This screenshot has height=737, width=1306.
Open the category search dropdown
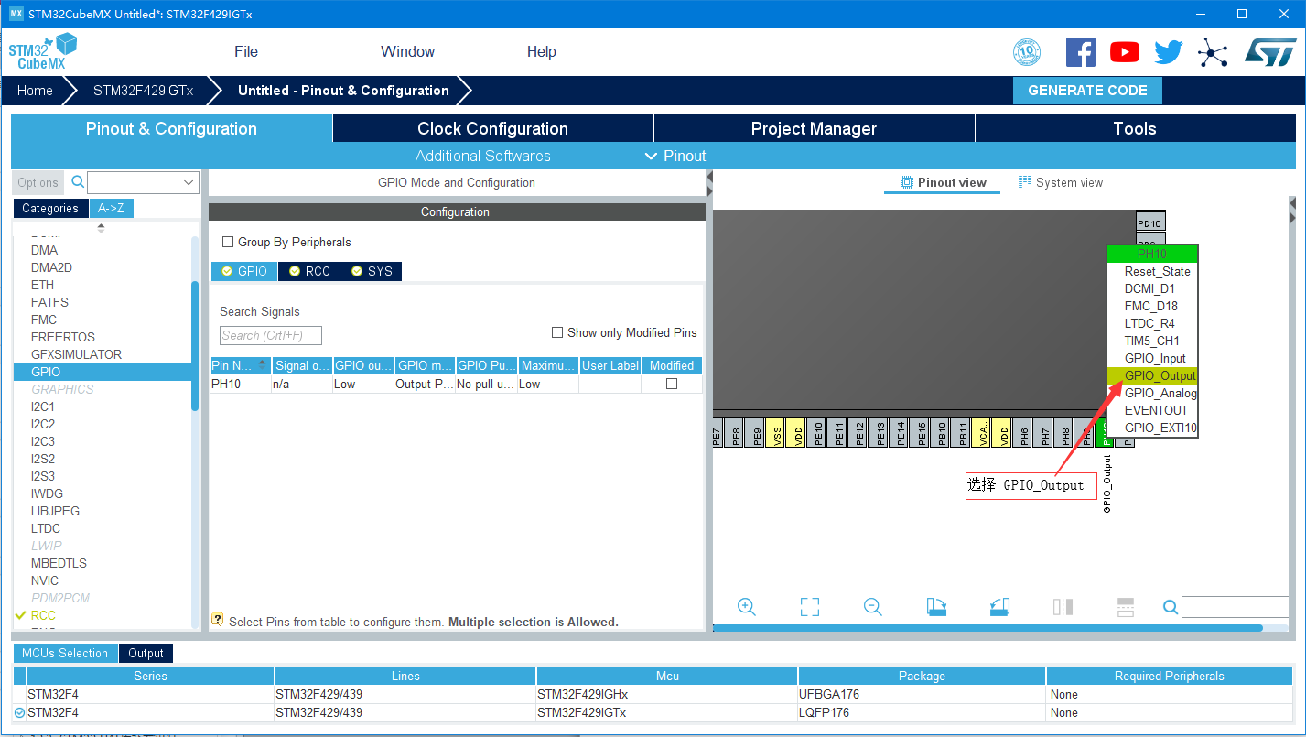point(189,182)
